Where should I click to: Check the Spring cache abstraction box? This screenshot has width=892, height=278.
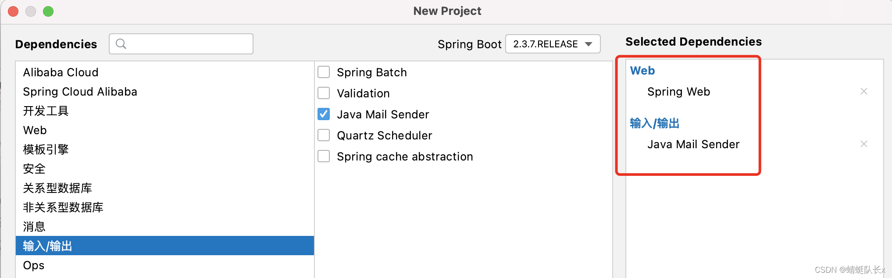click(324, 156)
